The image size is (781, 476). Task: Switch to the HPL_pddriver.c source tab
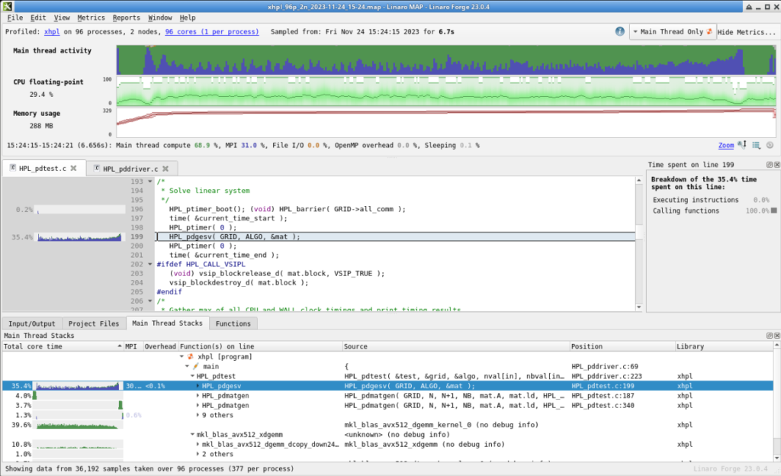coord(131,169)
